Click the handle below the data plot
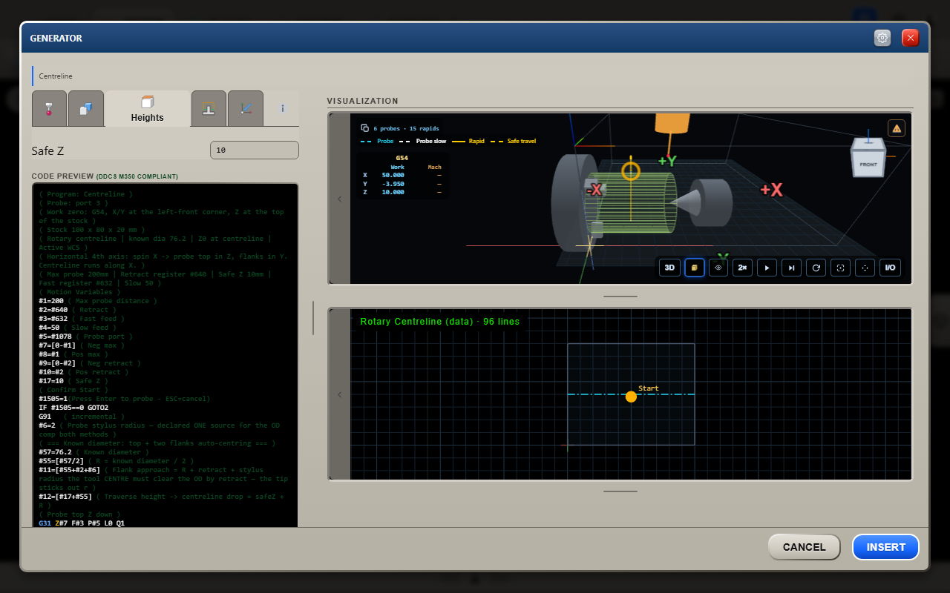This screenshot has height=593, width=950. coord(620,491)
